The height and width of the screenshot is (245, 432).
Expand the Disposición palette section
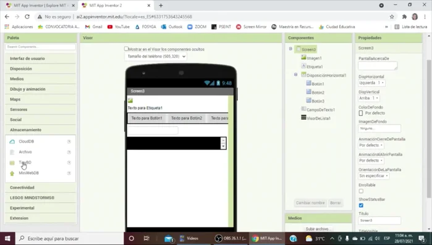coord(41,69)
